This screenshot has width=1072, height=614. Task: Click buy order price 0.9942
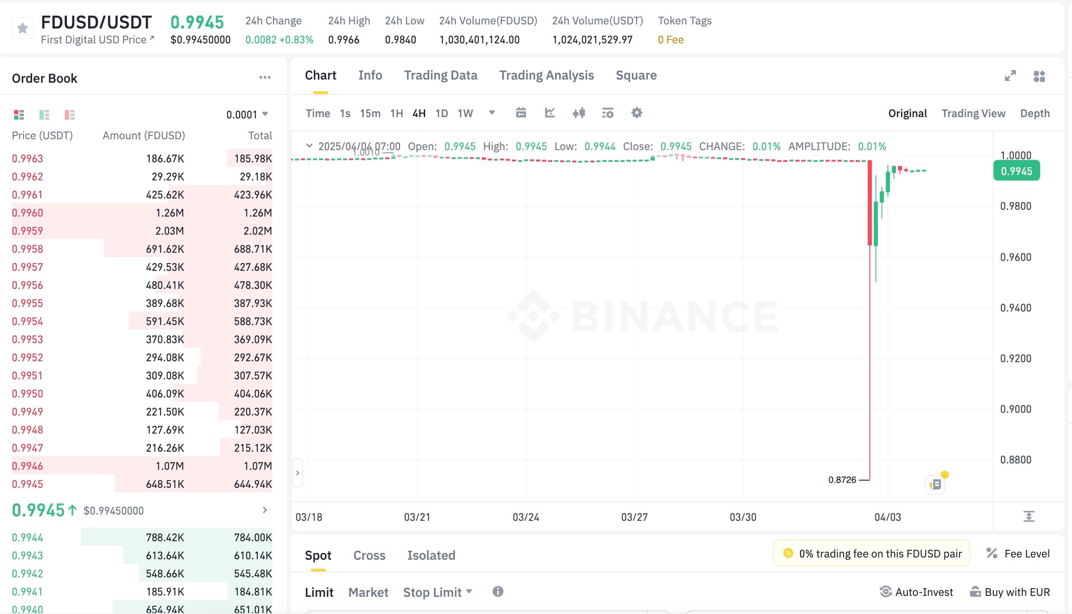[28, 574]
